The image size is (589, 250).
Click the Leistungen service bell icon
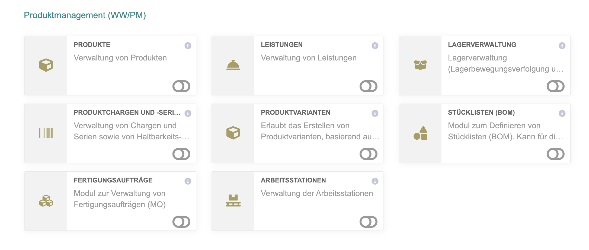tap(233, 65)
